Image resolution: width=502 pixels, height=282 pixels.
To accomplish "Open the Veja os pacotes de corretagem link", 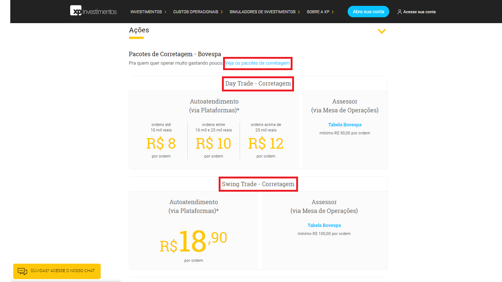I will pyautogui.click(x=257, y=63).
